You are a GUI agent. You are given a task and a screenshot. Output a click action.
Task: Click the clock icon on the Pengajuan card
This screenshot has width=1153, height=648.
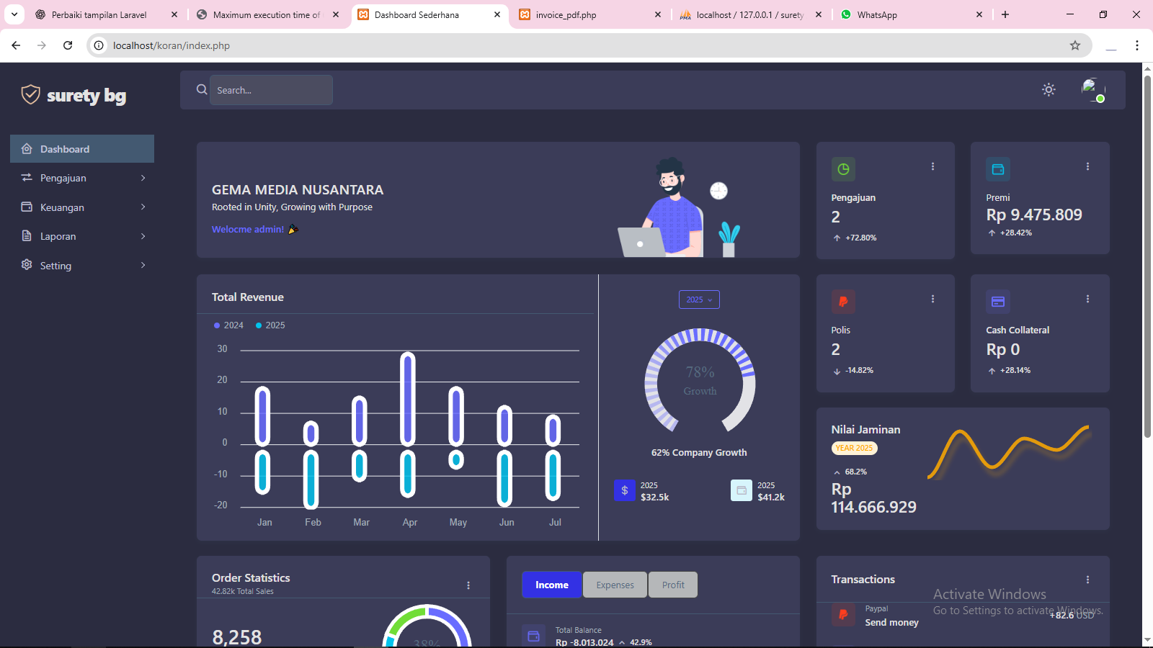[x=843, y=169]
